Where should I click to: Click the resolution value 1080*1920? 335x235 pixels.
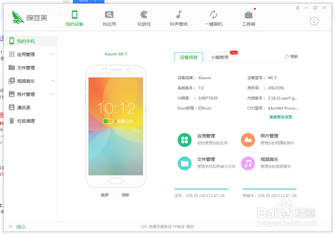(208, 98)
